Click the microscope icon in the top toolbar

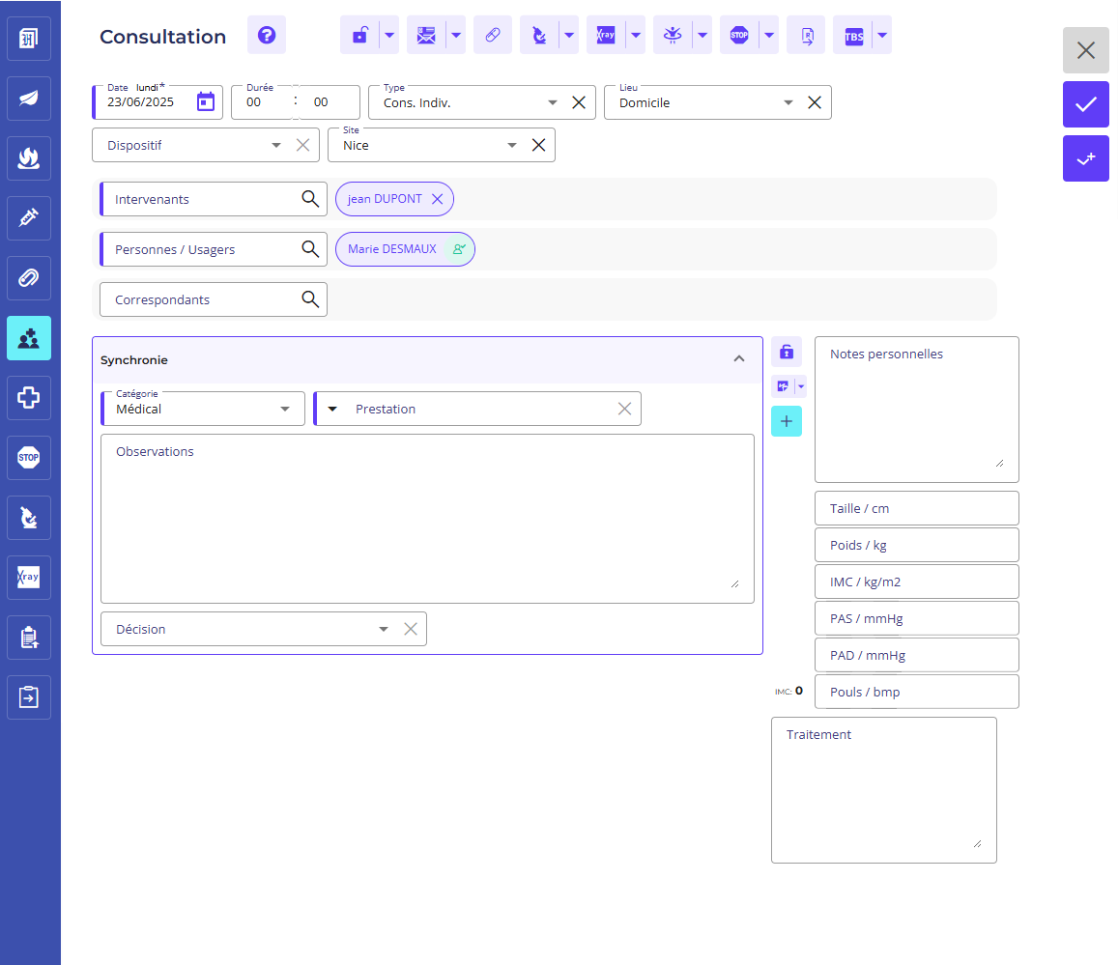[x=539, y=36]
